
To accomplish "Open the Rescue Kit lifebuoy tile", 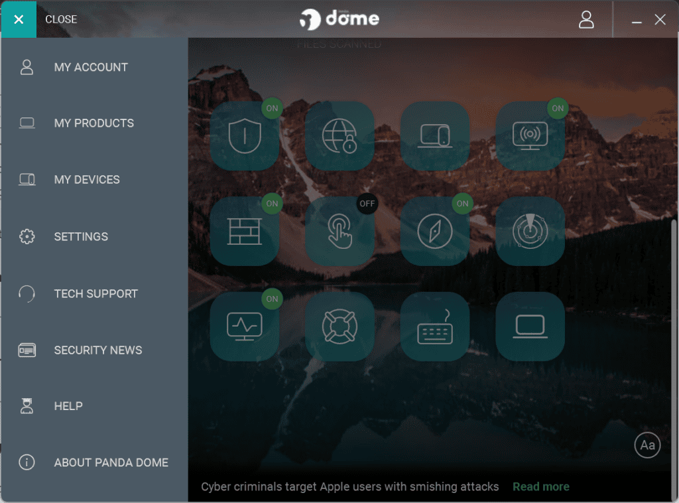I will (x=340, y=326).
